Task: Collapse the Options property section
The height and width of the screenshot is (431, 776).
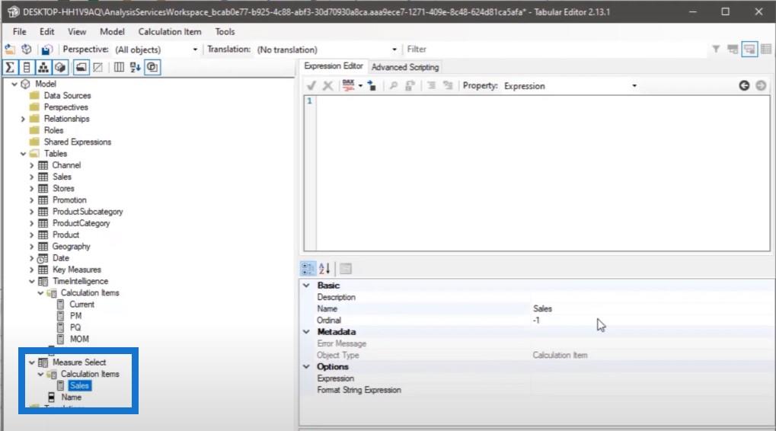Action: click(306, 367)
